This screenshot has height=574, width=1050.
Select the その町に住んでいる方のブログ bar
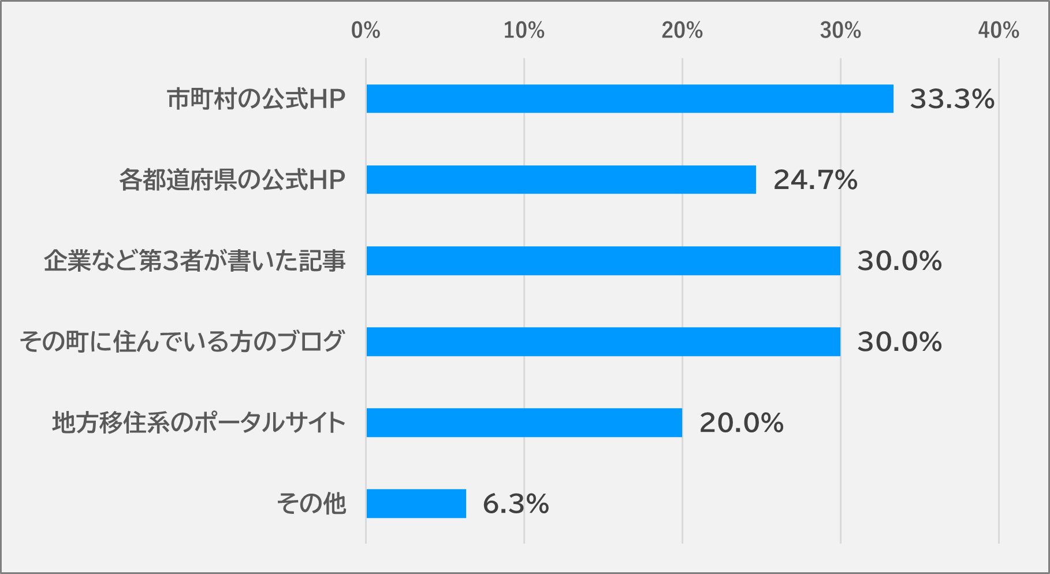(x=603, y=342)
